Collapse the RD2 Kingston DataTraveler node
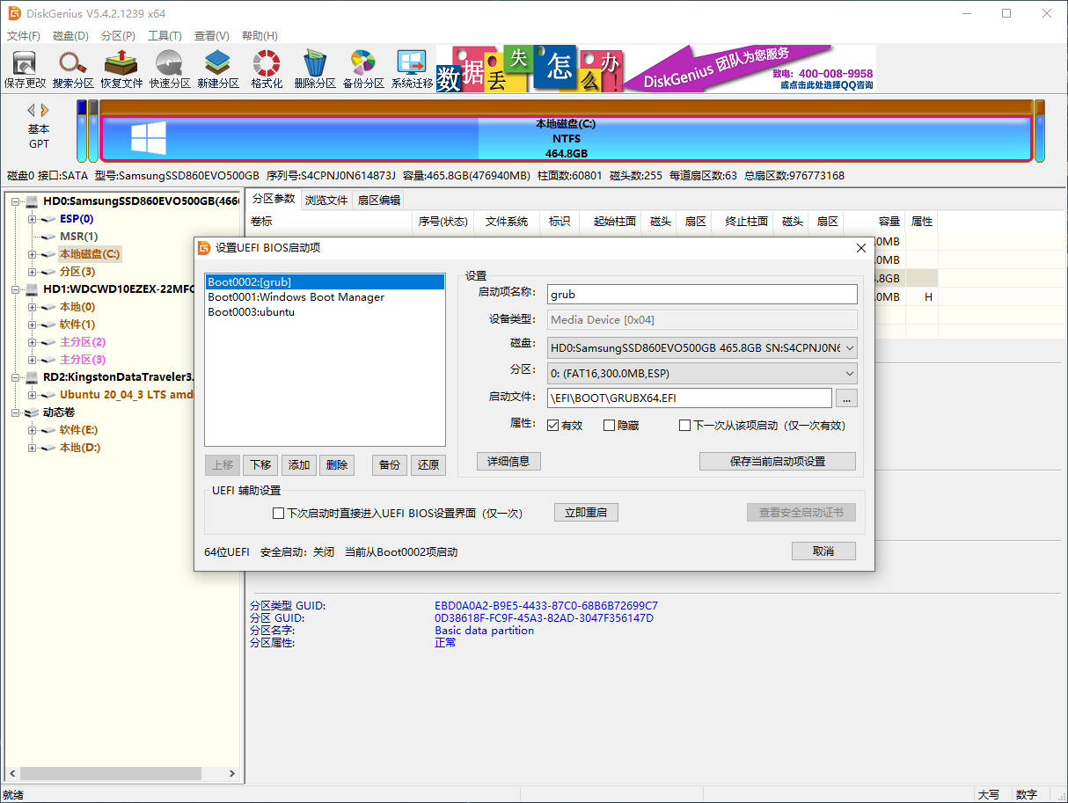Image resolution: width=1068 pixels, height=803 pixels. [x=15, y=377]
